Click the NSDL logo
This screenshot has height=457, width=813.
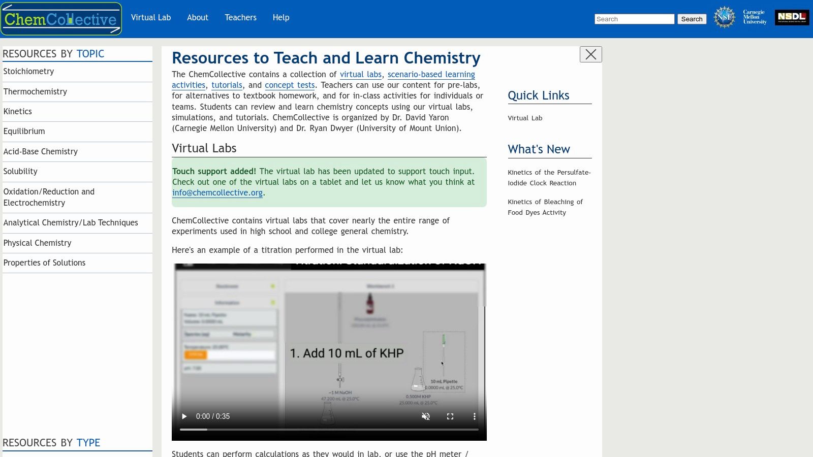click(792, 17)
